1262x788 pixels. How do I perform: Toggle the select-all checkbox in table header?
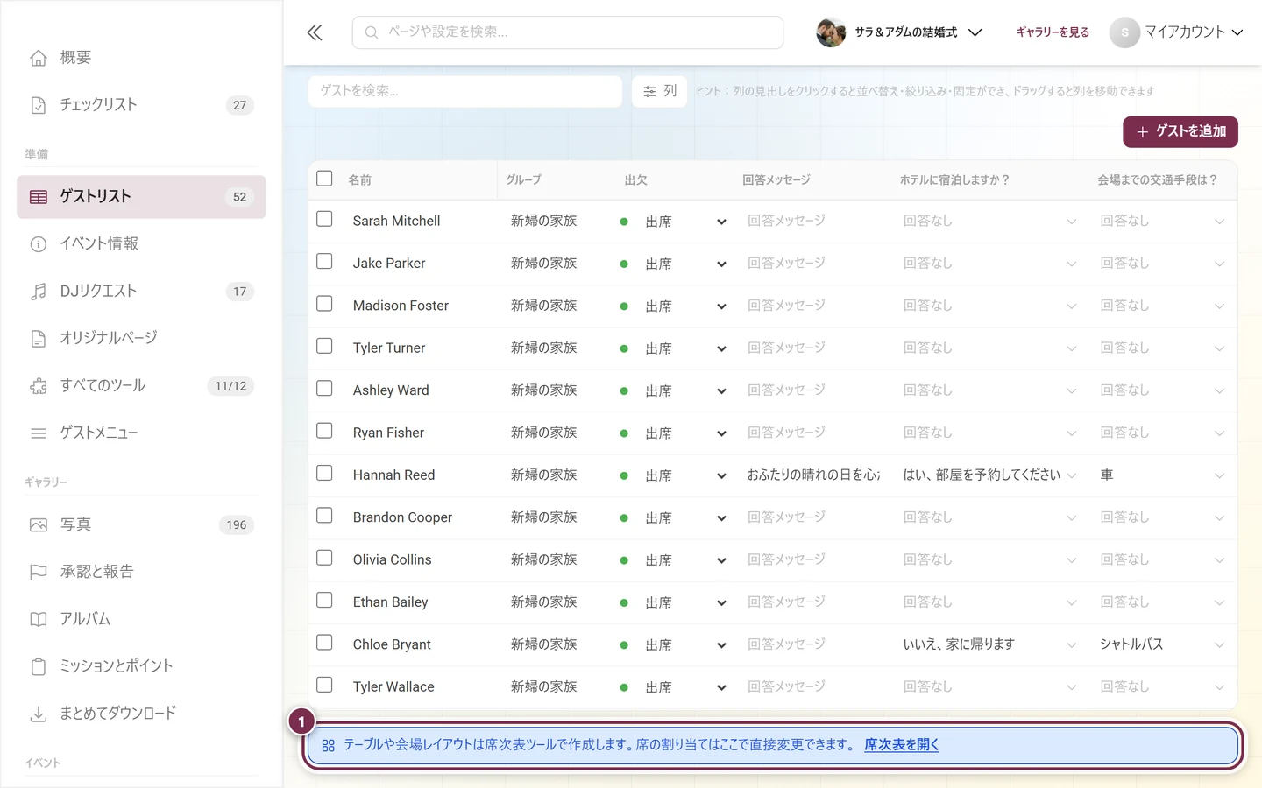point(324,179)
